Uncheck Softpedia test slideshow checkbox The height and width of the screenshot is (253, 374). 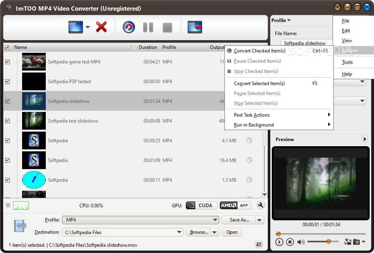click(7, 121)
